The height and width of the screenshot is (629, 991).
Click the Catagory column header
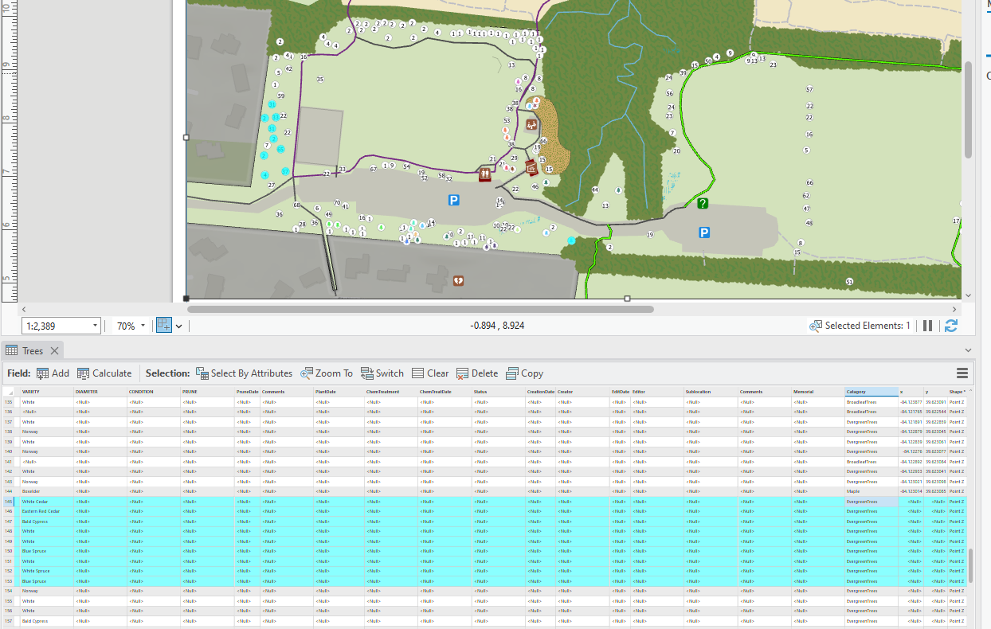[870, 392]
